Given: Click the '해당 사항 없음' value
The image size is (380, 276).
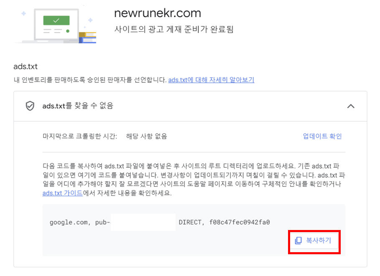Looking at the screenshot, I should click(146, 136).
